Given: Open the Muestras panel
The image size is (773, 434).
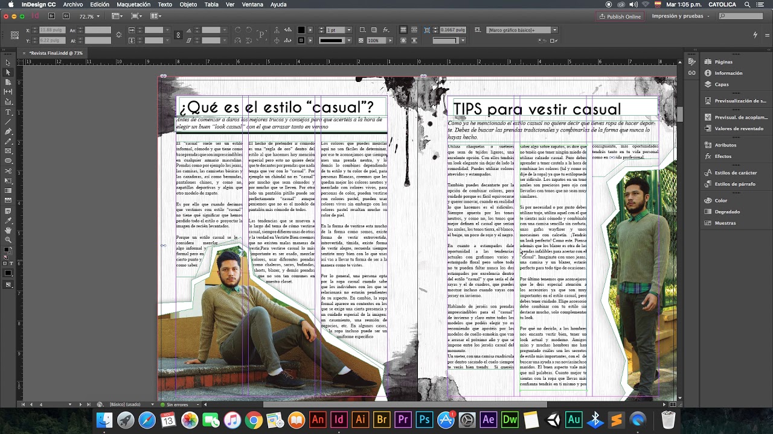Looking at the screenshot, I should coord(725,223).
